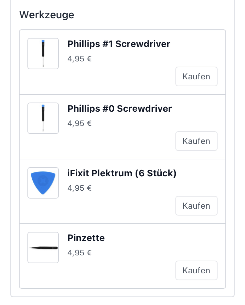Click the Phillips #0 Screwdriver product image

(43, 118)
